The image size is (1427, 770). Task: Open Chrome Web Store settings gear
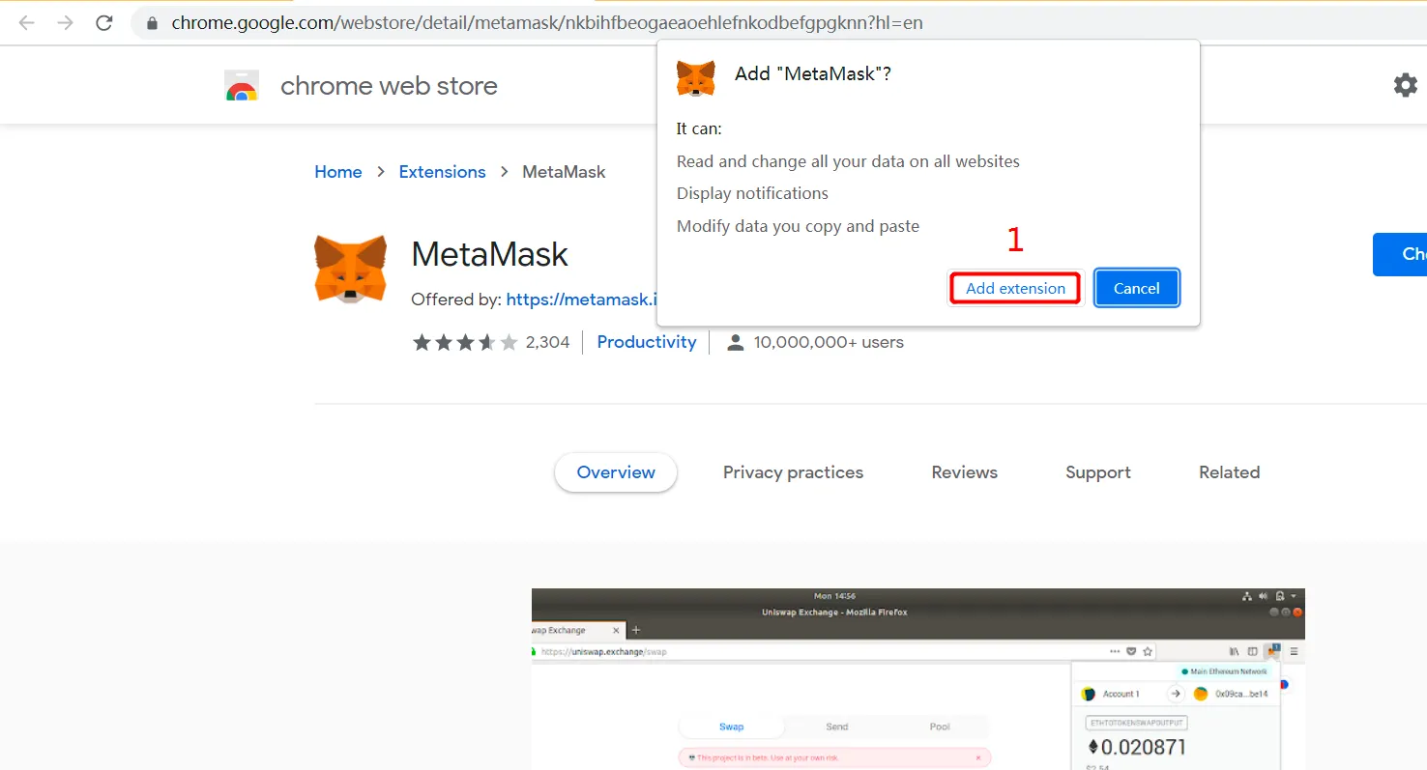[x=1405, y=85]
